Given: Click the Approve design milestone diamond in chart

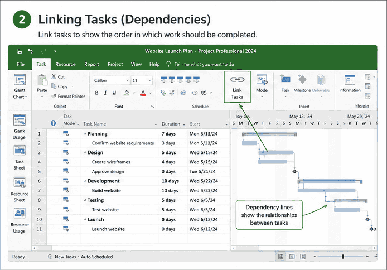Looking at the screenshot, I should point(294,171).
